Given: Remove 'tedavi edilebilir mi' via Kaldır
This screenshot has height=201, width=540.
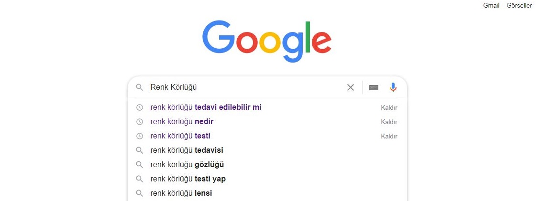Looking at the screenshot, I should [x=389, y=107].
